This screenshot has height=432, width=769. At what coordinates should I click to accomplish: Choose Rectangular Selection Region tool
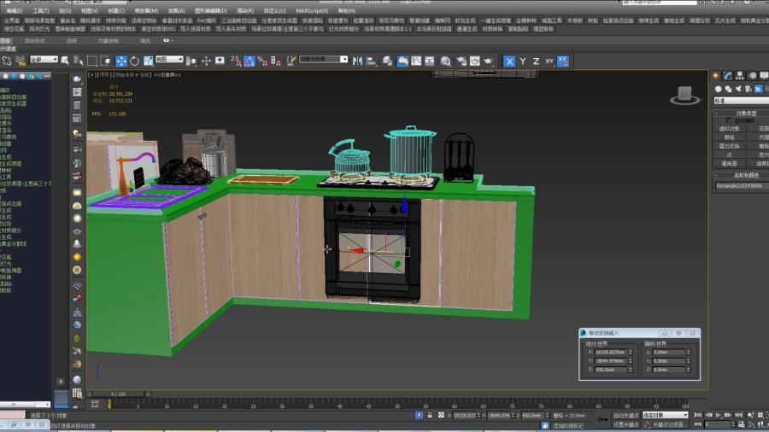(91, 61)
